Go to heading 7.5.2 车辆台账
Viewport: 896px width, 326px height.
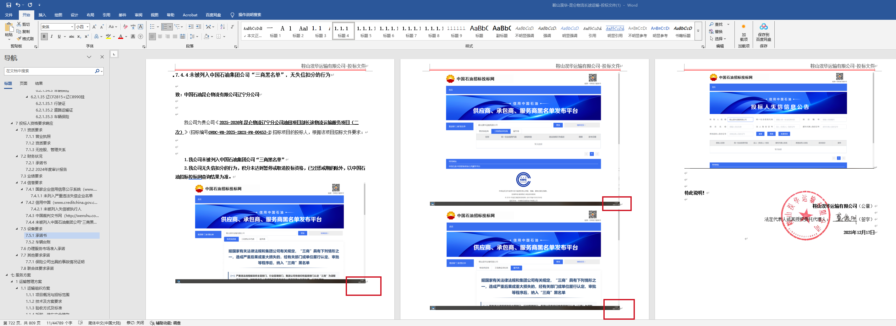click(x=38, y=242)
